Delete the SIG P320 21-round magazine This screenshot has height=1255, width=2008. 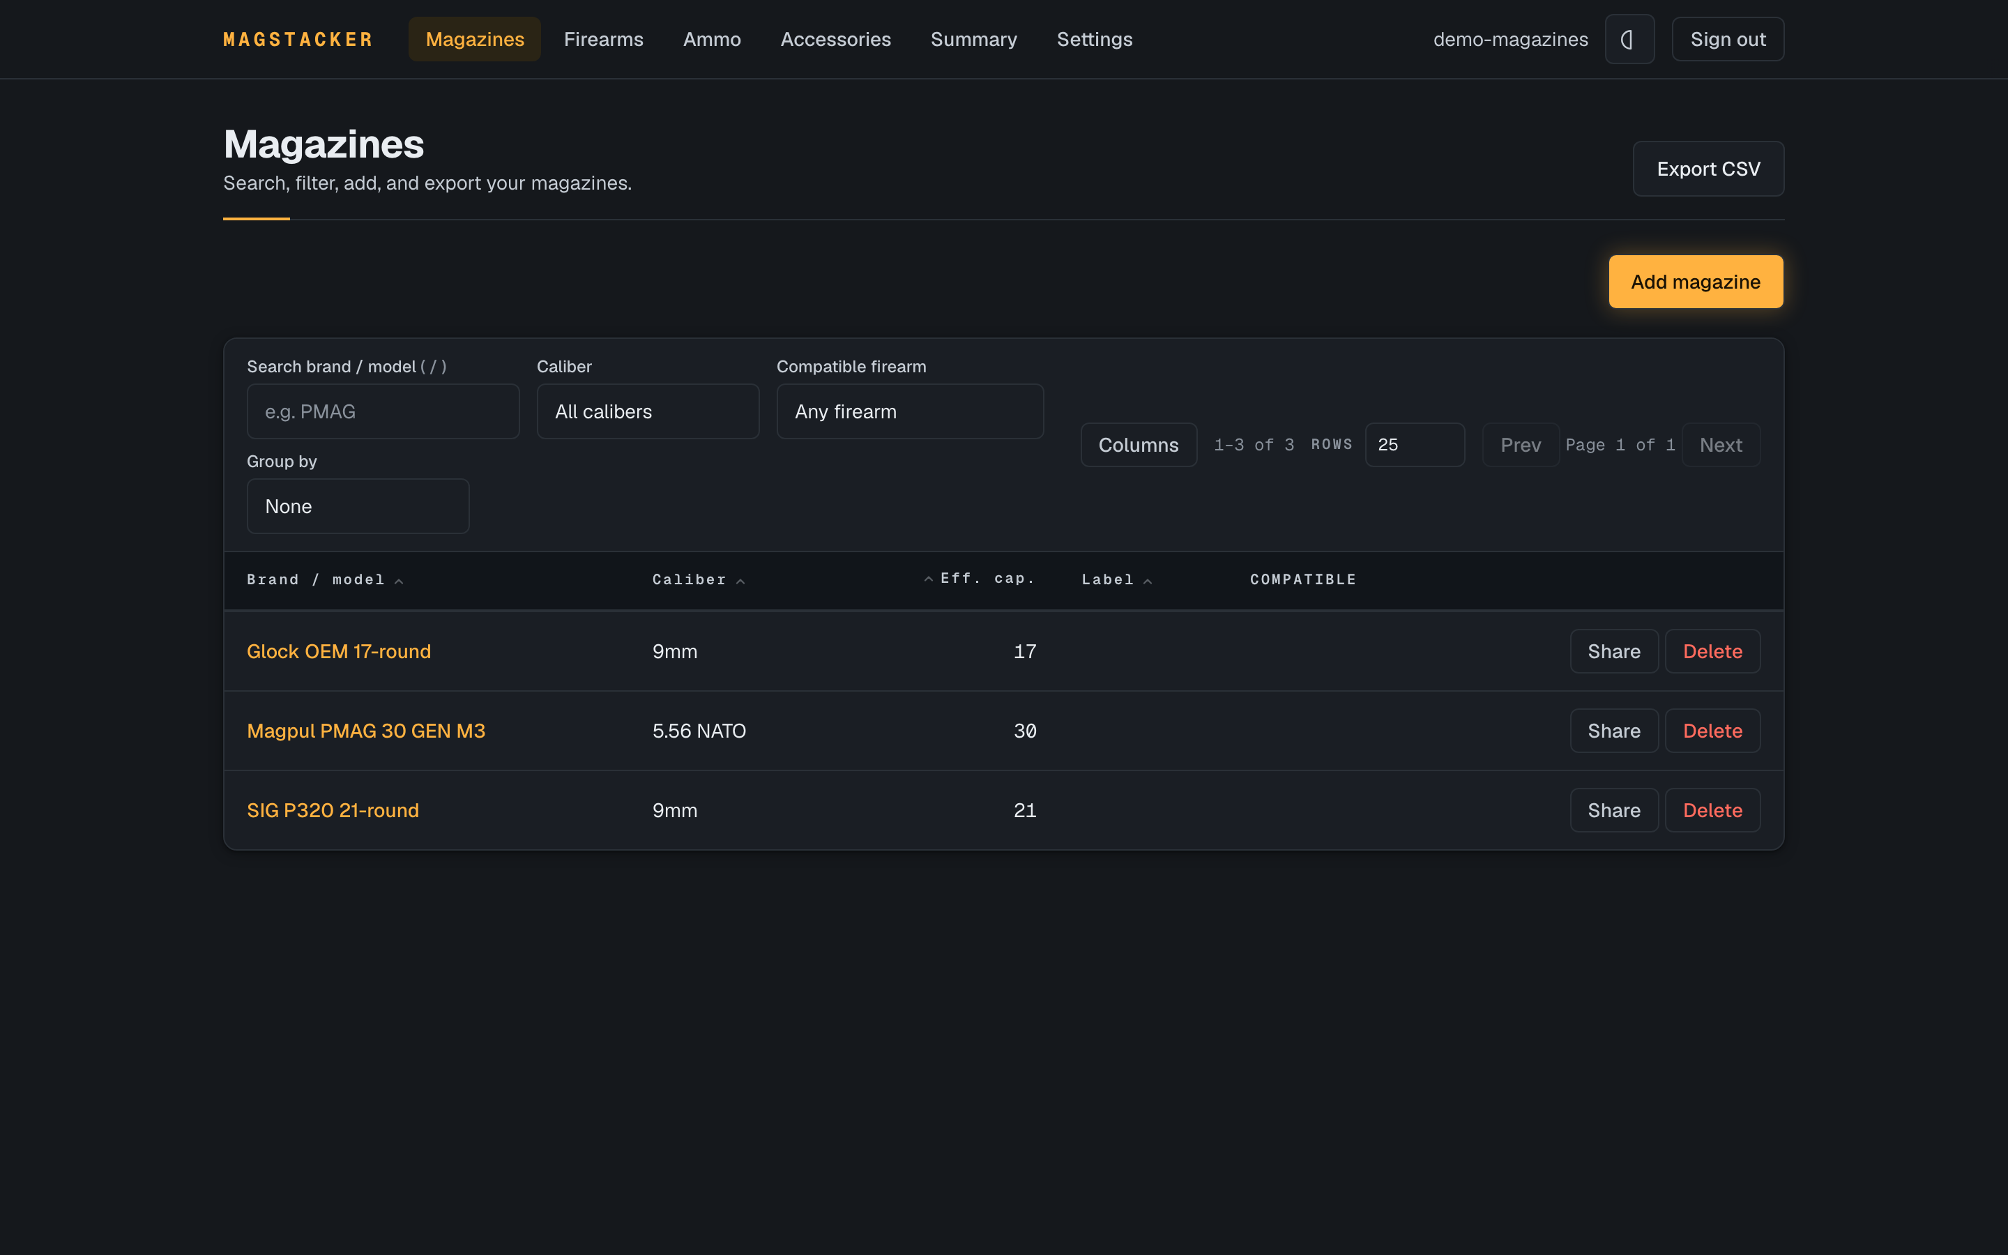point(1712,810)
